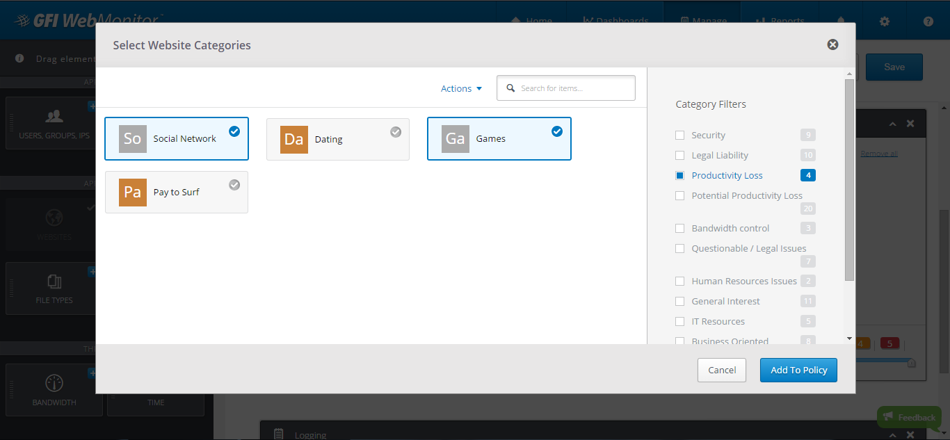The image size is (950, 440).
Task: Enable the Security filter checkbox
Action: (x=680, y=135)
